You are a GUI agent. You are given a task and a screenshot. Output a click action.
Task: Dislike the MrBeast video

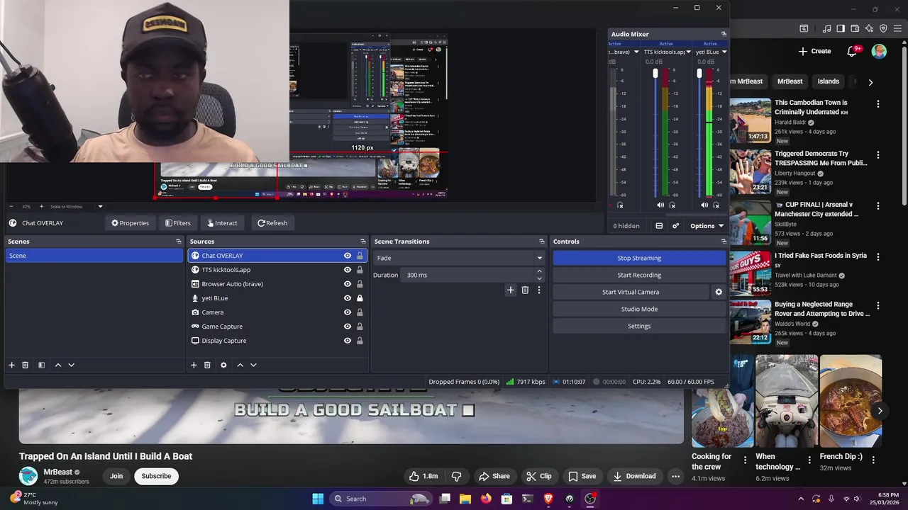click(x=457, y=476)
